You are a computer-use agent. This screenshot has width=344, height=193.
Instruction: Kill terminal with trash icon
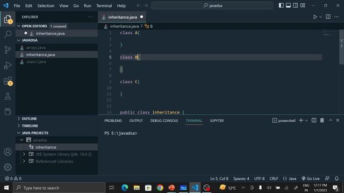coord(322,120)
